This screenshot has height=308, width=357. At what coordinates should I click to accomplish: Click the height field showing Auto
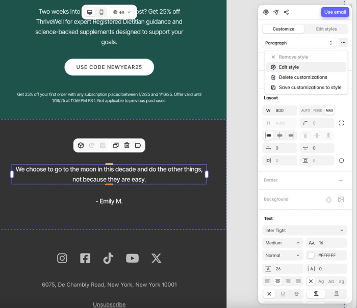pos(279,123)
